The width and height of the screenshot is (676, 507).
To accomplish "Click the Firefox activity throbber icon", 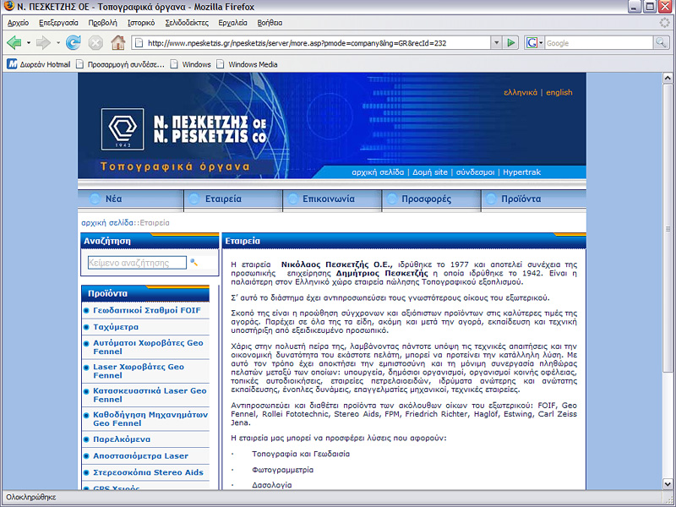I will click(x=665, y=23).
